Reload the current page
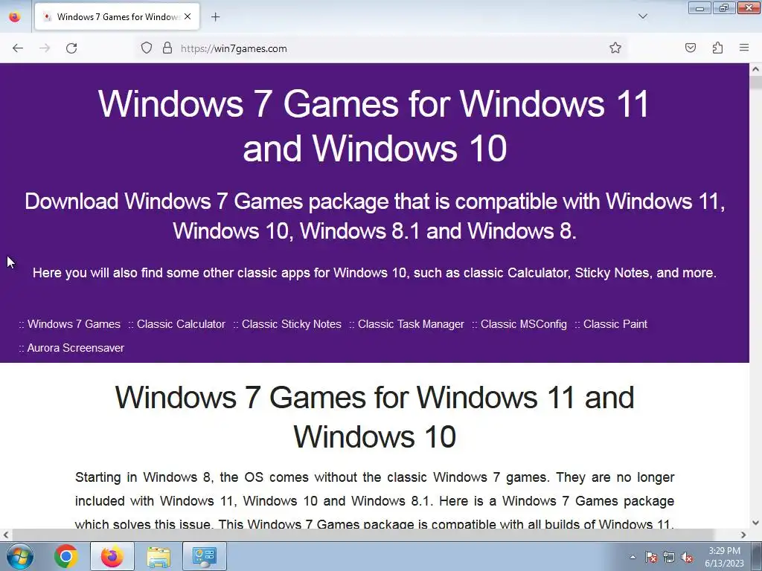The image size is (762, 571). click(x=71, y=48)
